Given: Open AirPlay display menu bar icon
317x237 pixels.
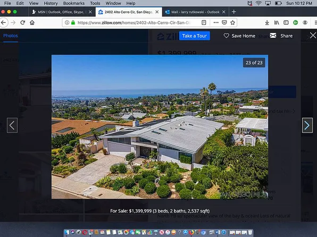Looking at the screenshot, I should click(268, 3).
